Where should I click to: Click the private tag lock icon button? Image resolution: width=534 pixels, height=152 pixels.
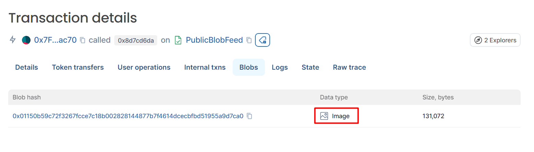coord(263,40)
